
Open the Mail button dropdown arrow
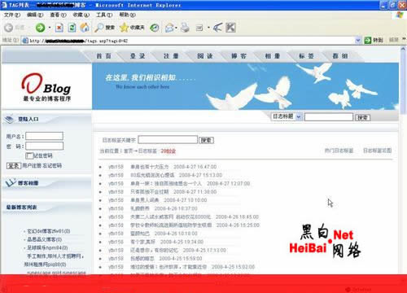point(176,28)
